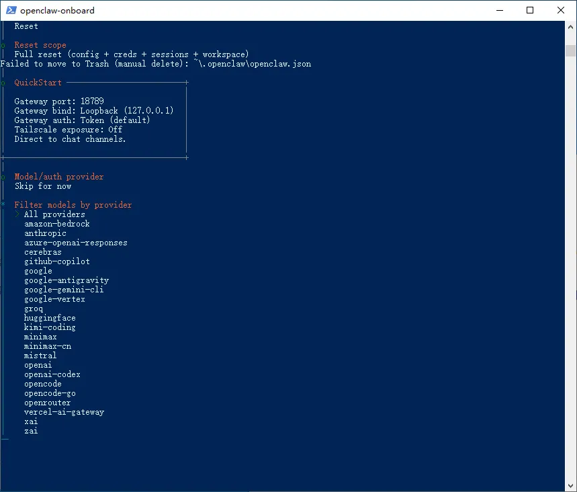Select the xai provider
The height and width of the screenshot is (492, 577).
coord(31,421)
